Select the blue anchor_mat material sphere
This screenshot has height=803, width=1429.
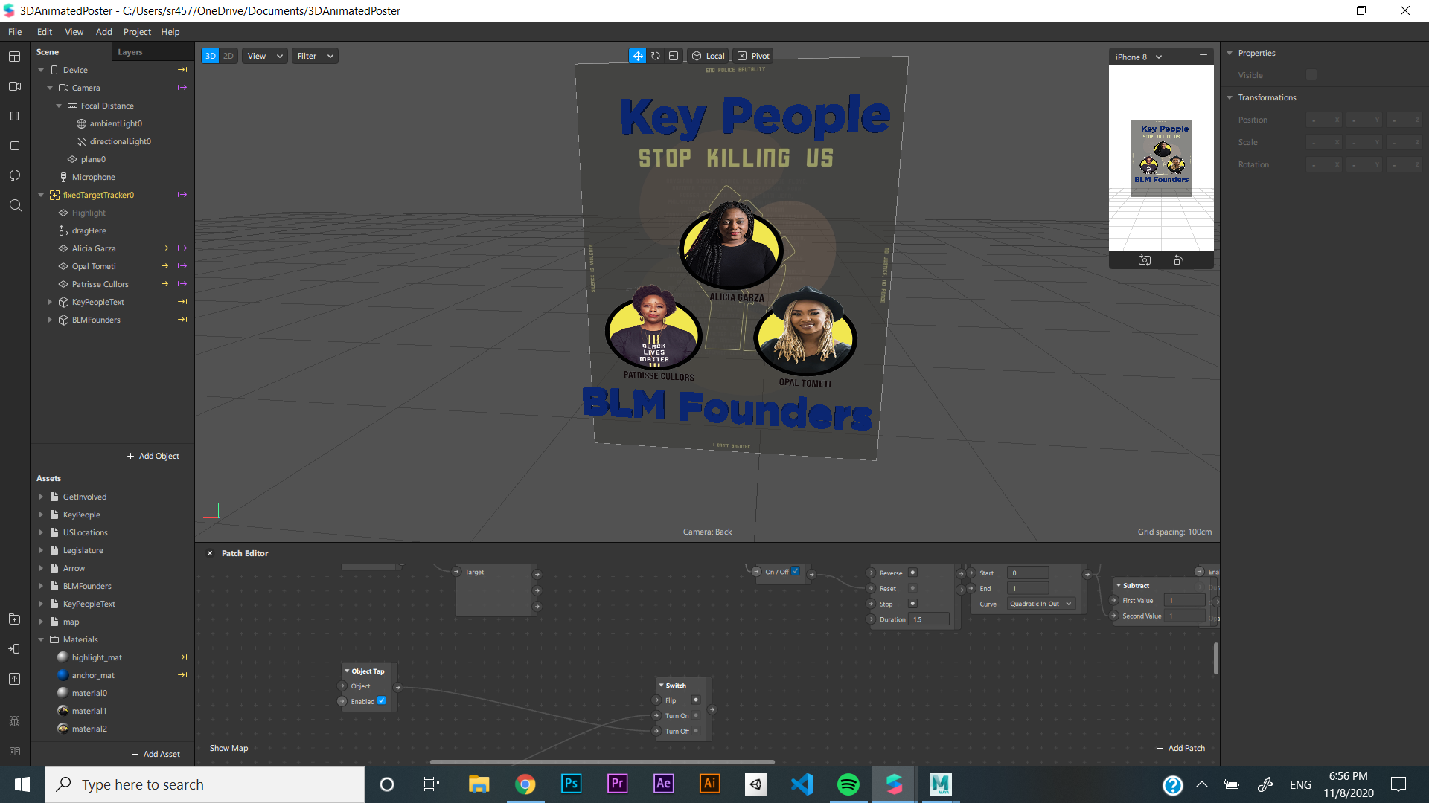63,675
